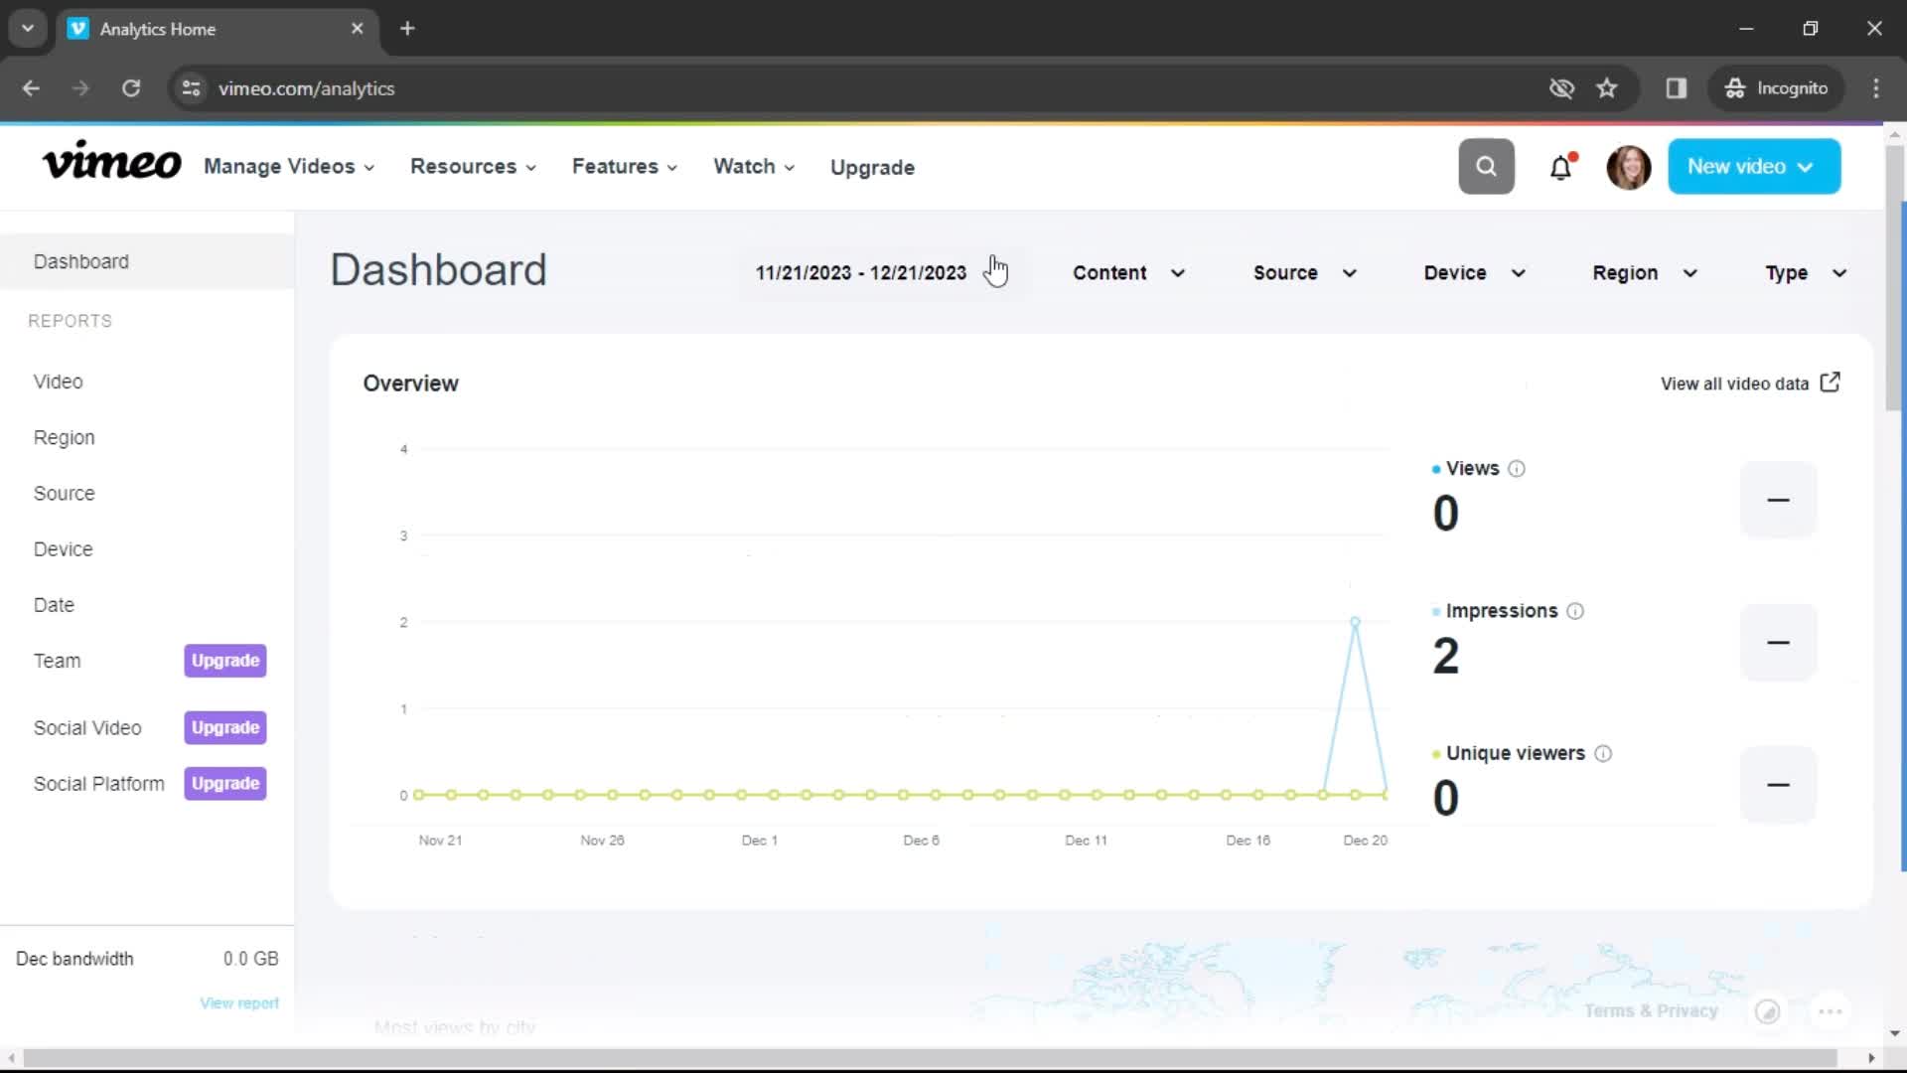Open the Team report
Screen dimensions: 1907x1073
[57, 661]
